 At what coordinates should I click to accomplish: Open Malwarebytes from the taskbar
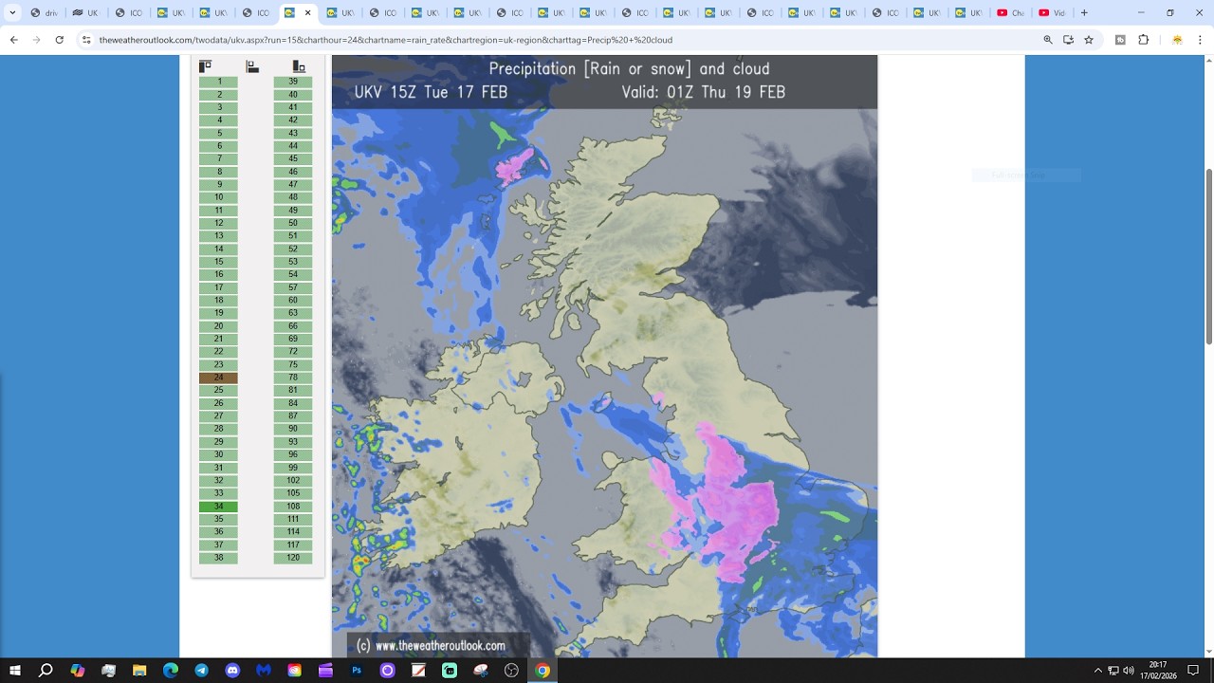tap(264, 671)
